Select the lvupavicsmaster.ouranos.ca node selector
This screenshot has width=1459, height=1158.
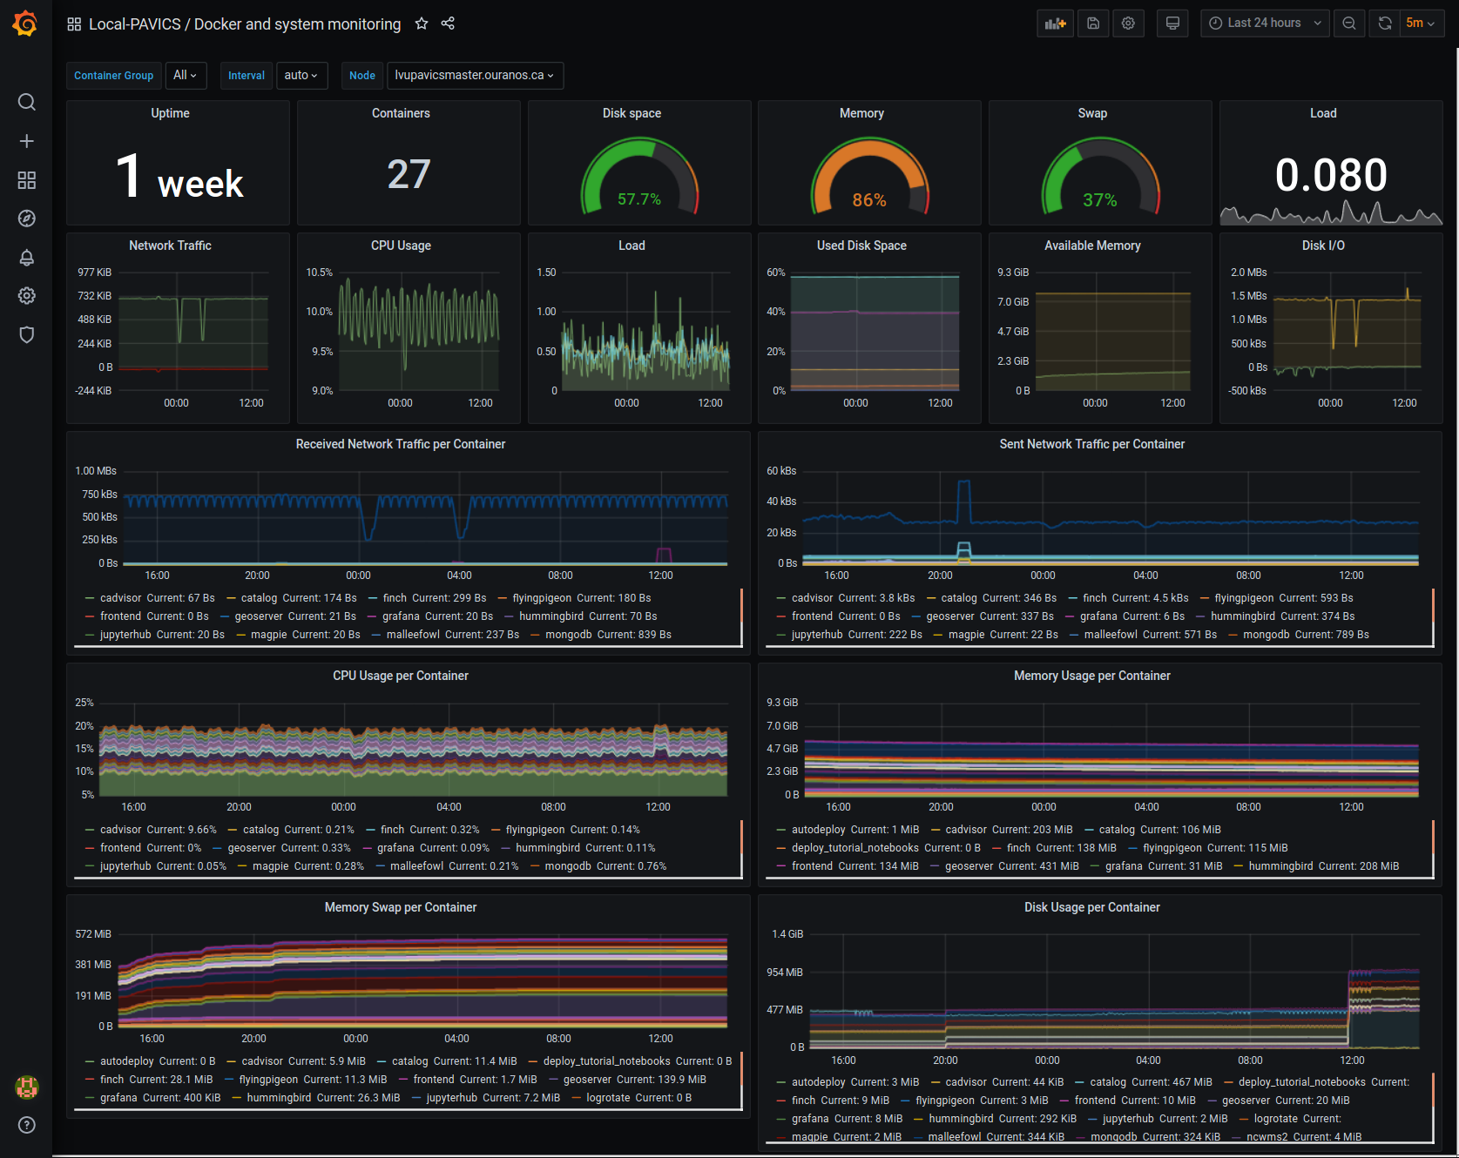(x=475, y=76)
